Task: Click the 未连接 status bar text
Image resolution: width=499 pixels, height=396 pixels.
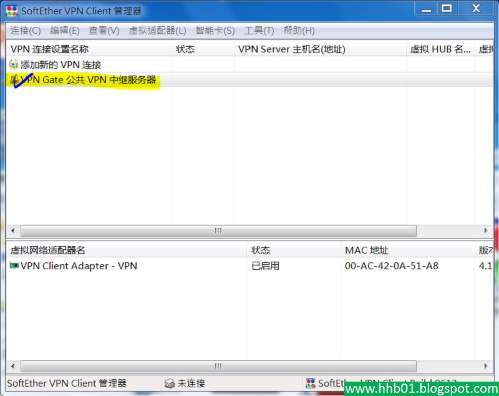Action: (191, 384)
